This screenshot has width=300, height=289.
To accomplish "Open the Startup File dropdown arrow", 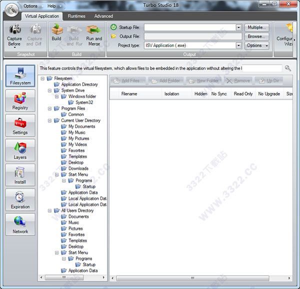I will coord(238,27).
